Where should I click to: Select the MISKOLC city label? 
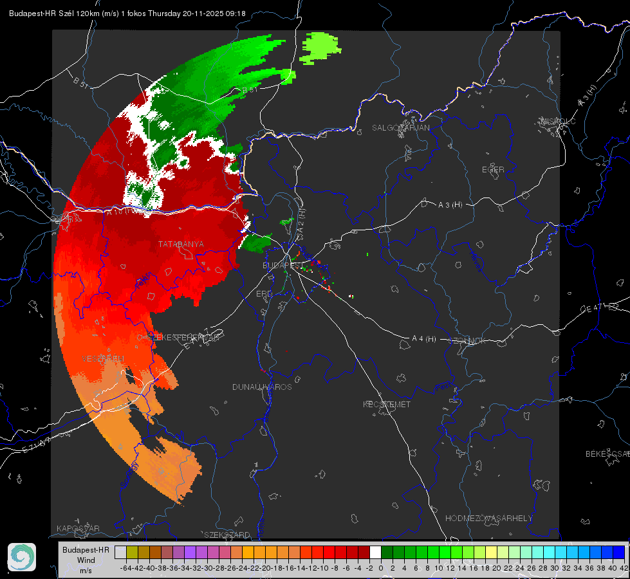[558, 121]
